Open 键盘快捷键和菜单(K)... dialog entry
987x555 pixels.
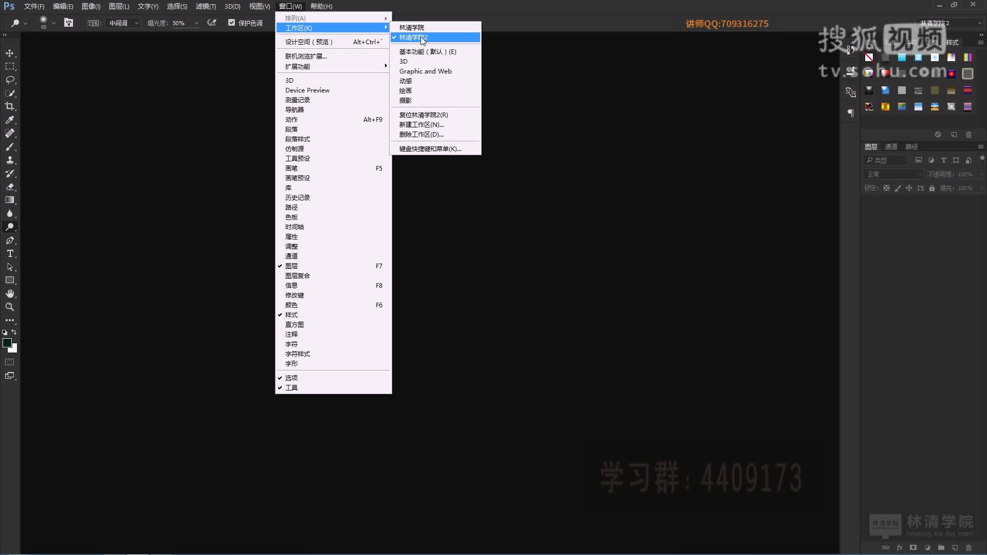click(x=430, y=149)
